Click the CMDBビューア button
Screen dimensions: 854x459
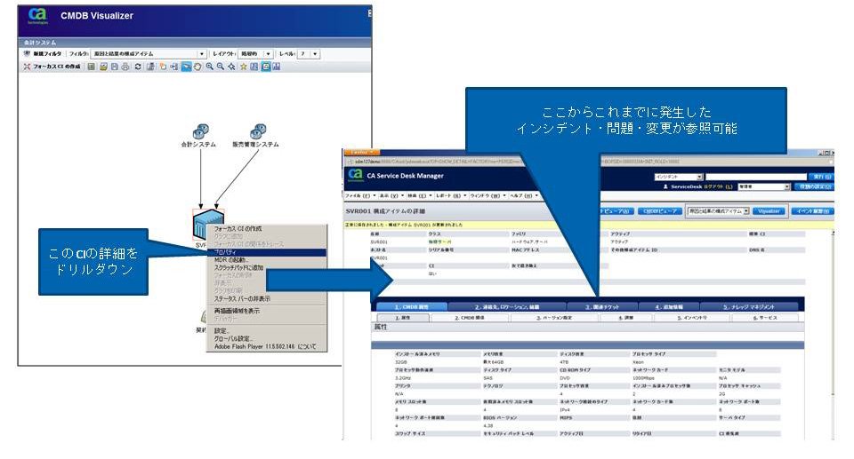pyautogui.click(x=659, y=211)
